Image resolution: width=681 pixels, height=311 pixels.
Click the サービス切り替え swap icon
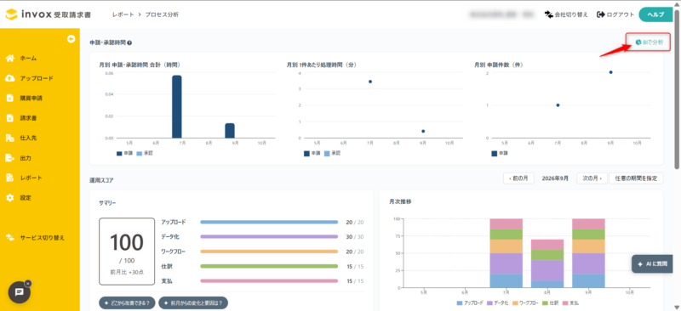coord(10,238)
